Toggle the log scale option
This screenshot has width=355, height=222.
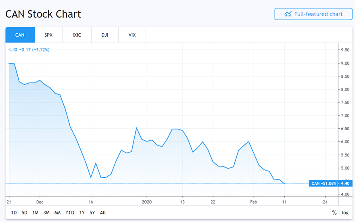345,213
